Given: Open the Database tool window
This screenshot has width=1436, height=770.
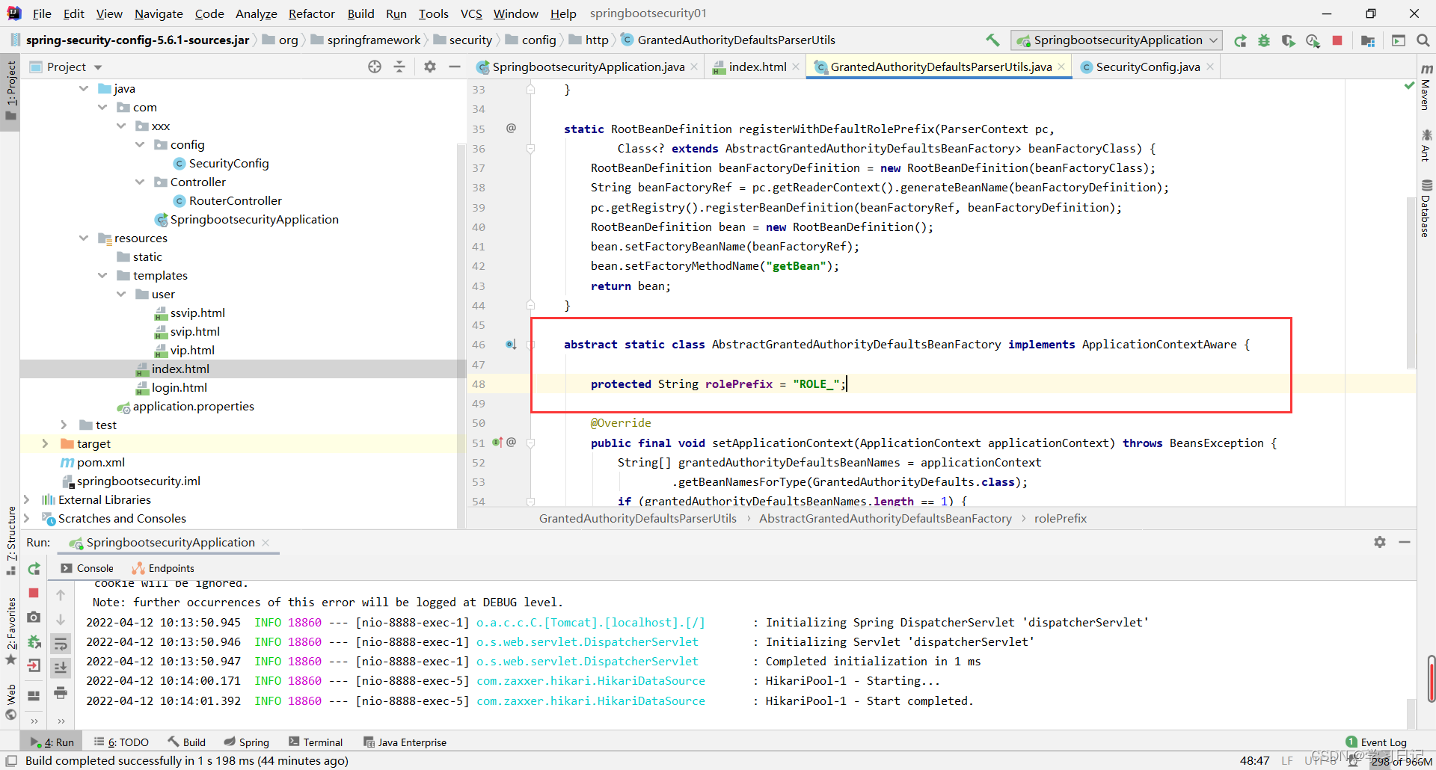Looking at the screenshot, I should [1426, 209].
